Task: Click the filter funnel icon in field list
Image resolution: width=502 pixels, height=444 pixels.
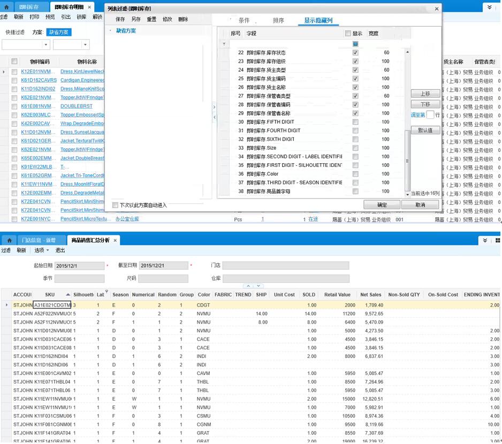Action: (x=224, y=44)
